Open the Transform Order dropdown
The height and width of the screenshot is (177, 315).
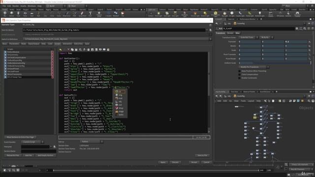click(248, 37)
